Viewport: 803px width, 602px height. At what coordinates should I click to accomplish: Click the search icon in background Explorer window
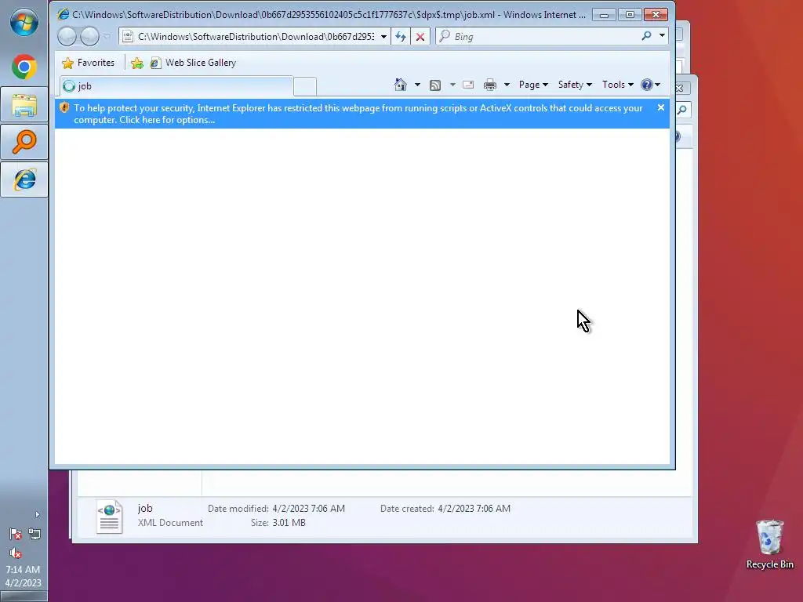[682, 110]
